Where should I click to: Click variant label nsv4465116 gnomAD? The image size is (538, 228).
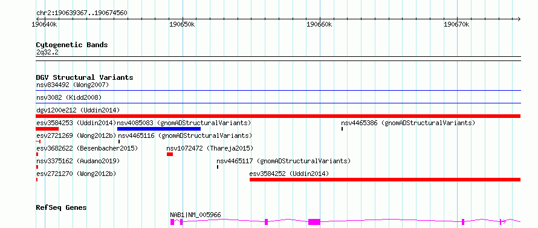pos(185,135)
